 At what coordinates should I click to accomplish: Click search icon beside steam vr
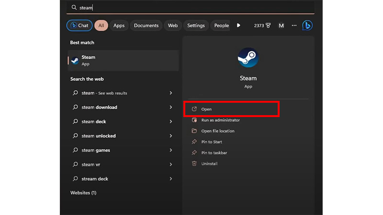75,164
